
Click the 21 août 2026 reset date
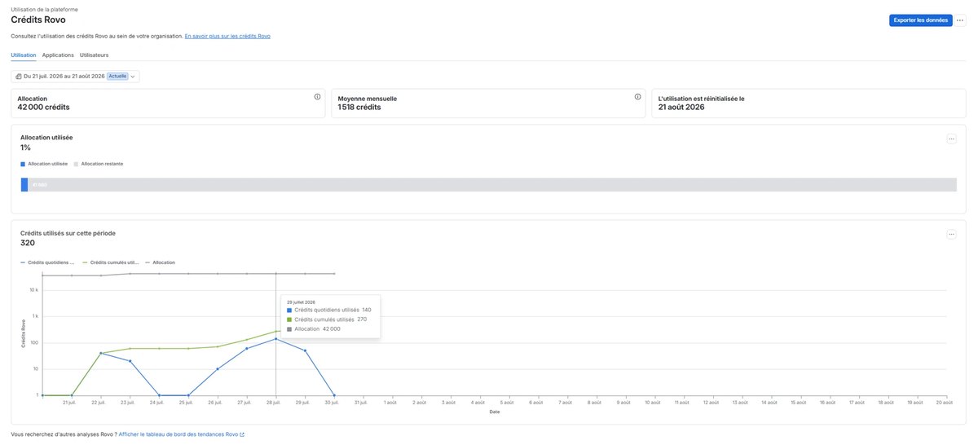click(x=681, y=107)
